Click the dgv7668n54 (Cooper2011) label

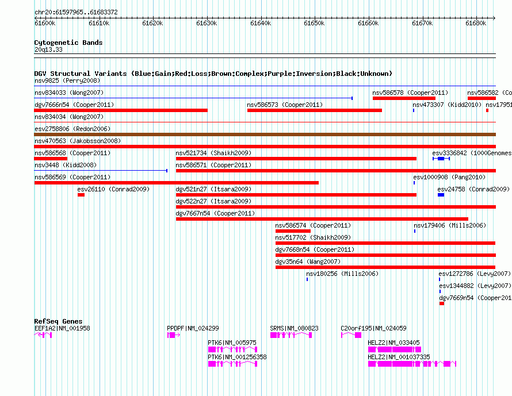click(315, 249)
